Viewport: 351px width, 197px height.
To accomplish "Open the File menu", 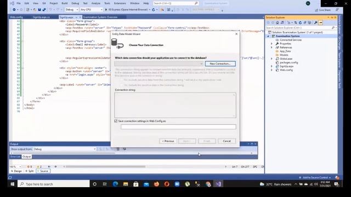I will tap(19, 3).
